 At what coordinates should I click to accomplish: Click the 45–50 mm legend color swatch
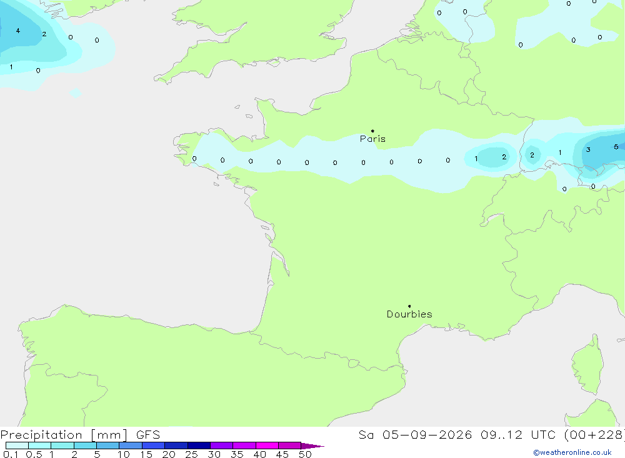(x=290, y=446)
